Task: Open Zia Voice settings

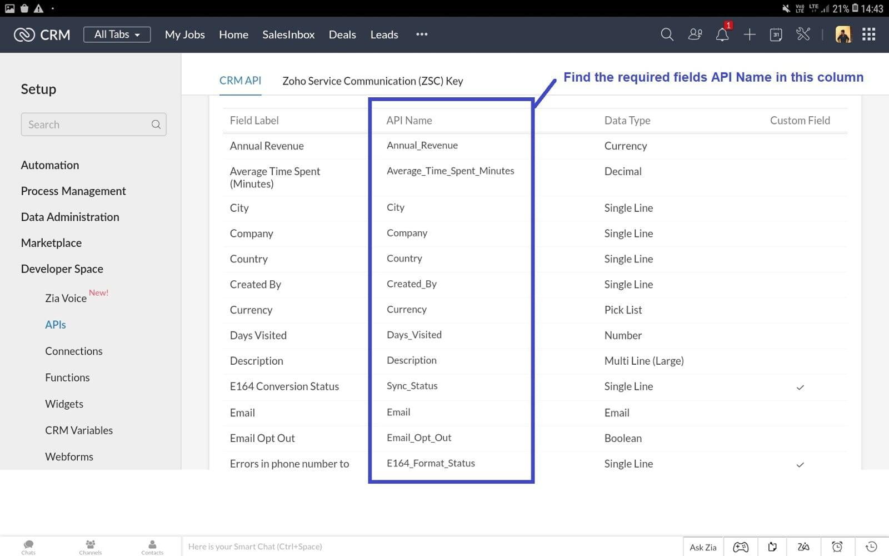Action: (x=66, y=298)
